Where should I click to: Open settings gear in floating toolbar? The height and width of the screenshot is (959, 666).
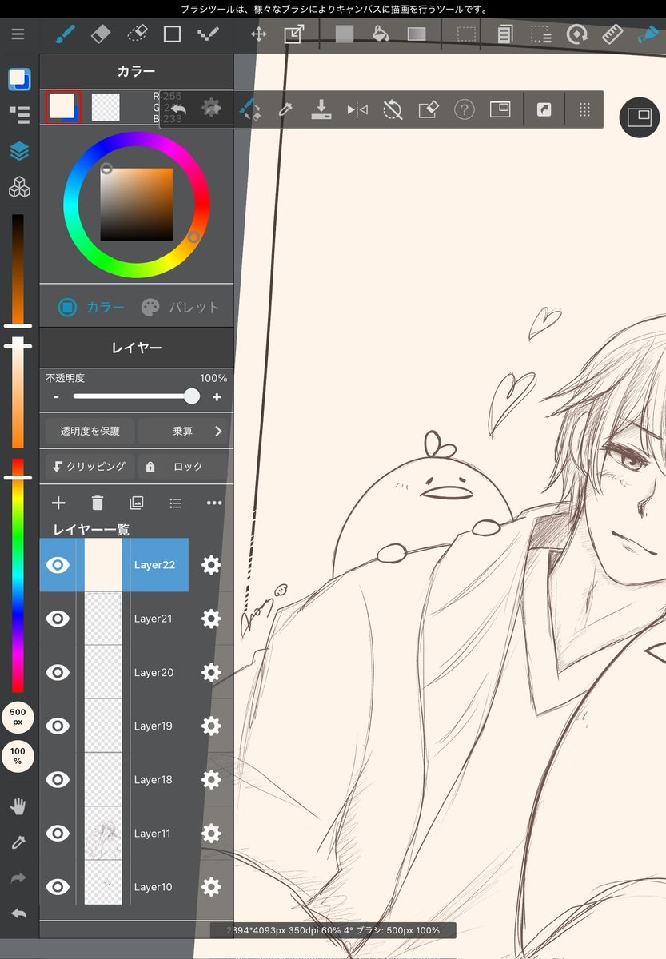click(211, 108)
